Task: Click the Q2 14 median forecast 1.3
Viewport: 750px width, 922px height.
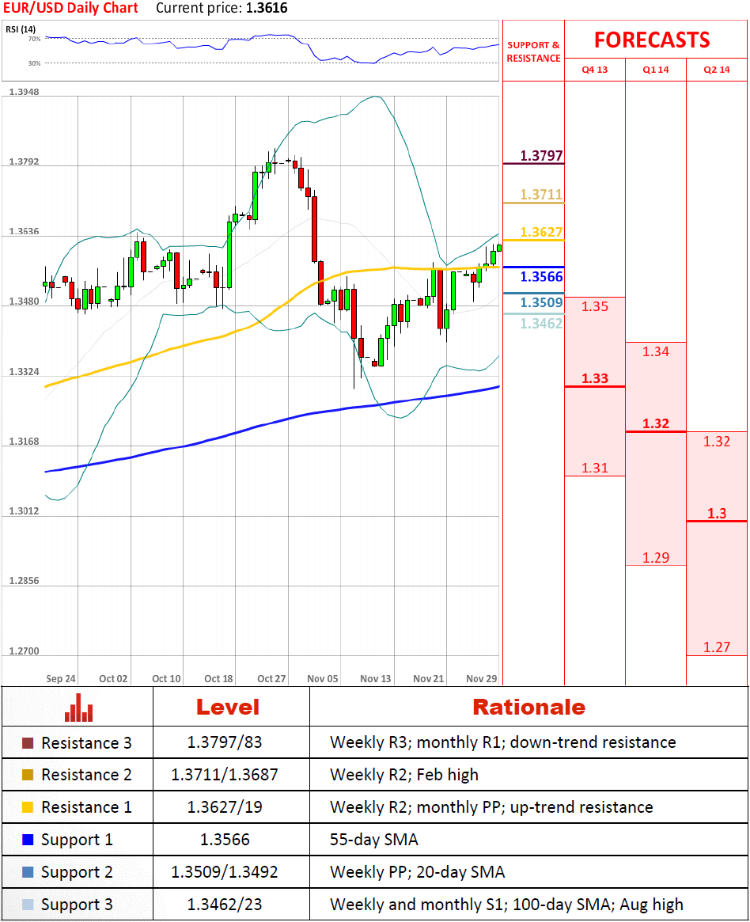Action: point(717,514)
